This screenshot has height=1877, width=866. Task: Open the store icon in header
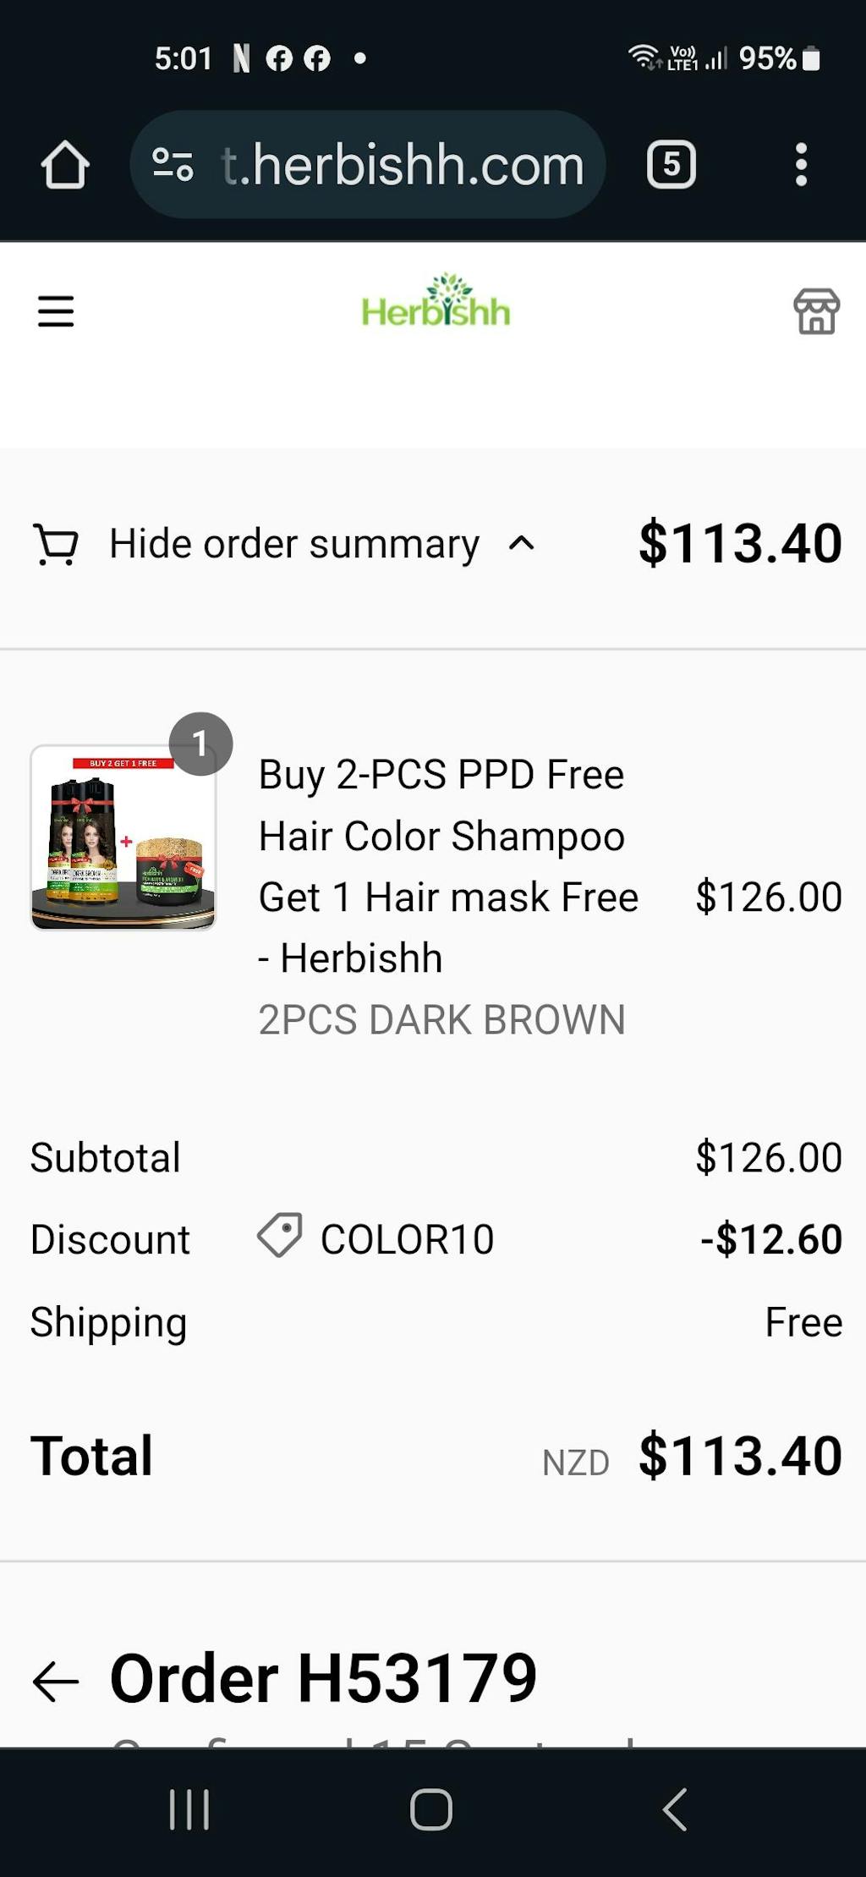click(816, 311)
